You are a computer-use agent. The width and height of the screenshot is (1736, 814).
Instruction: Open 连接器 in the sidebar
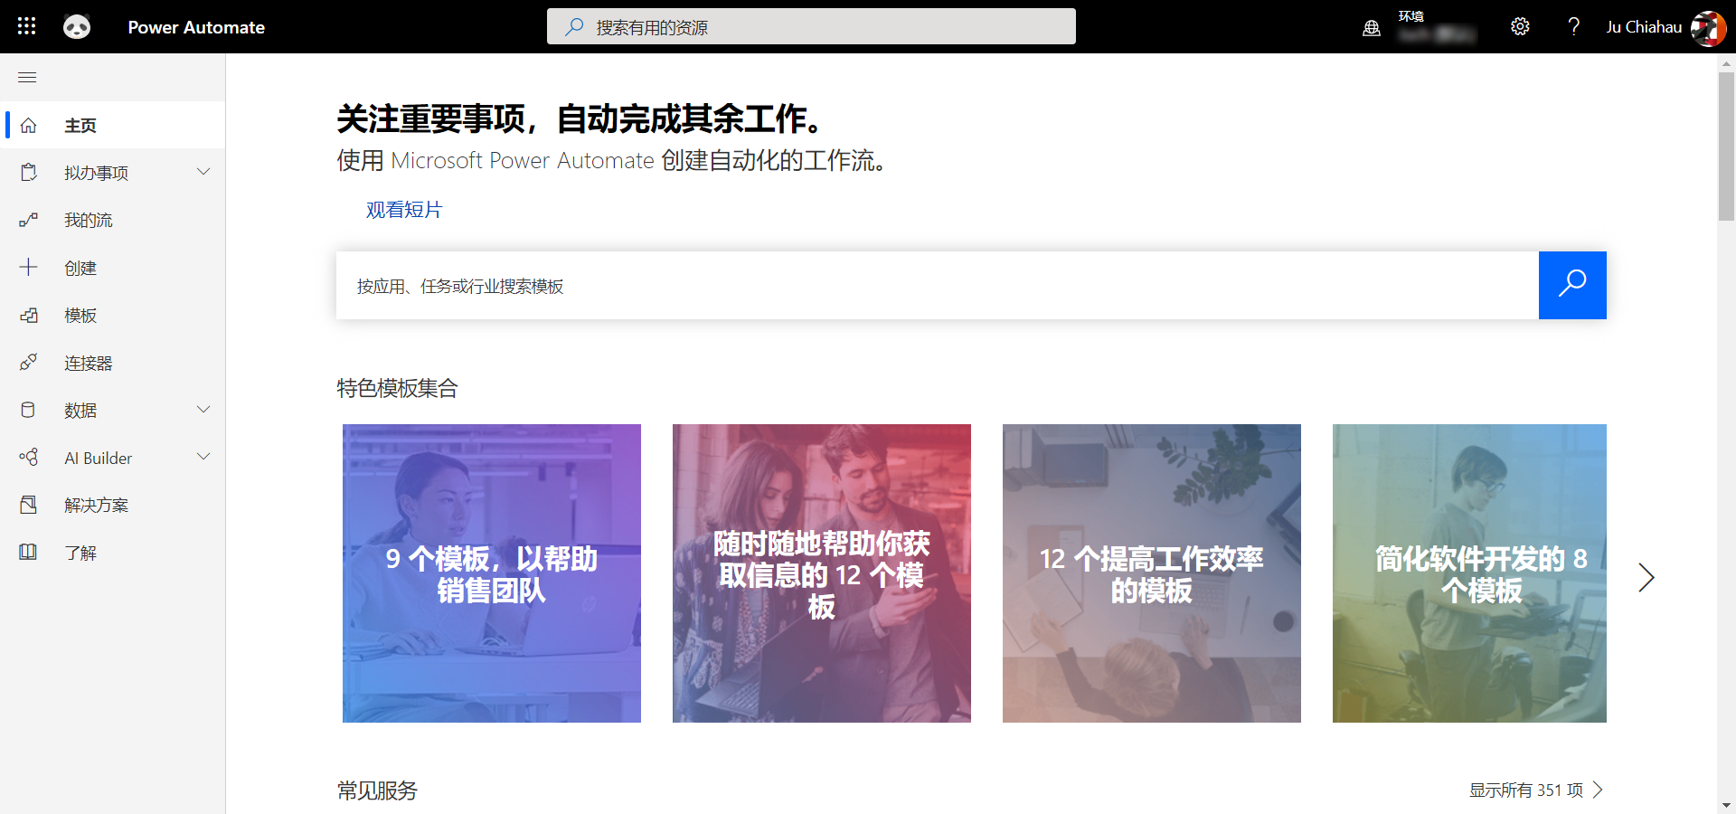pyautogui.click(x=89, y=364)
